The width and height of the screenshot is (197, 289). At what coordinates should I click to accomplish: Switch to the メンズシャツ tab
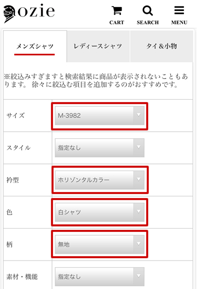[35, 46]
